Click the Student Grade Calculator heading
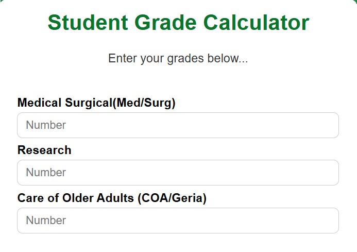Viewport: 357px width, 252px height. coord(178,22)
